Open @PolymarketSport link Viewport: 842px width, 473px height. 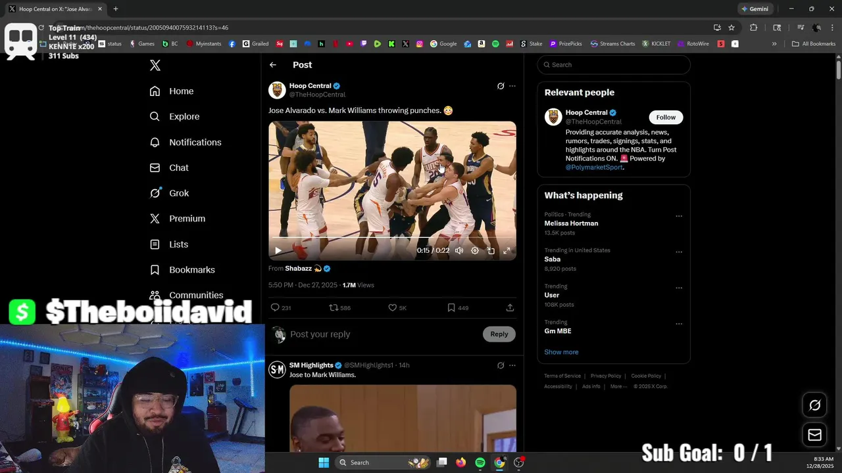[594, 168]
